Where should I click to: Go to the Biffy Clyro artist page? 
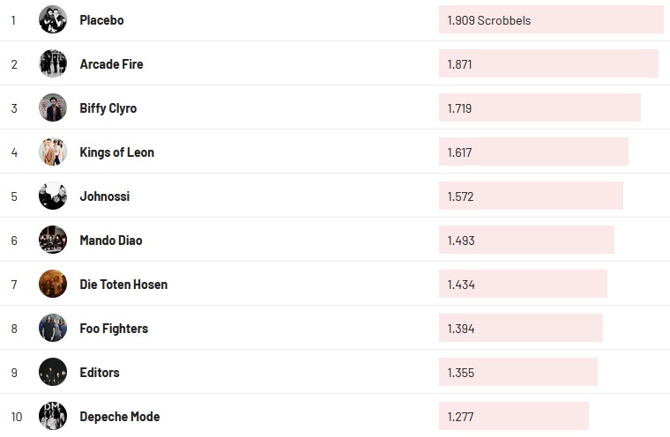pos(108,108)
